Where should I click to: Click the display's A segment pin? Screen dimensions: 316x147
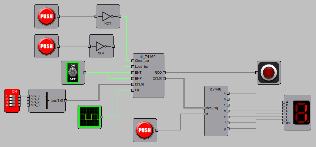coord(284,102)
